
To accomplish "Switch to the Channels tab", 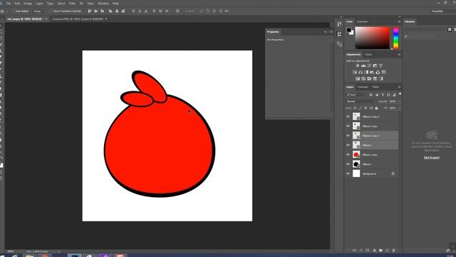I will tap(363, 87).
